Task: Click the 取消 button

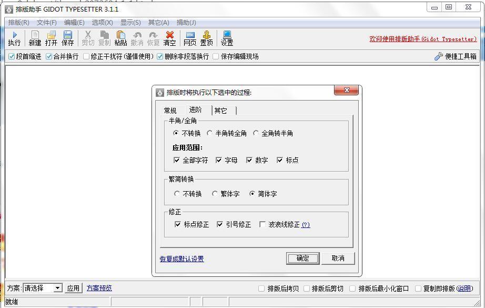Action: point(338,258)
